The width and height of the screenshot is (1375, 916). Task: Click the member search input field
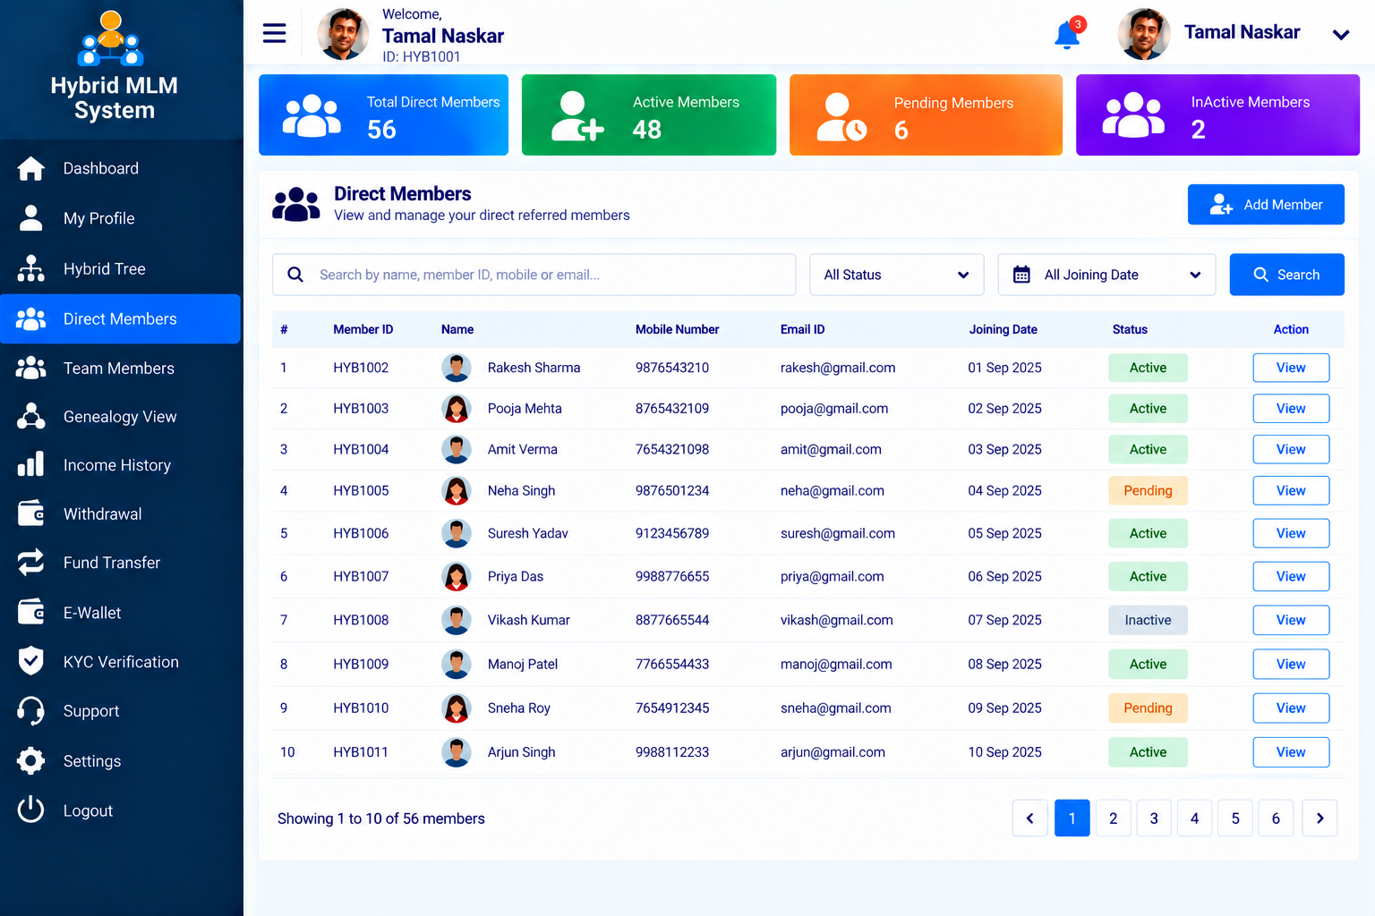point(534,275)
